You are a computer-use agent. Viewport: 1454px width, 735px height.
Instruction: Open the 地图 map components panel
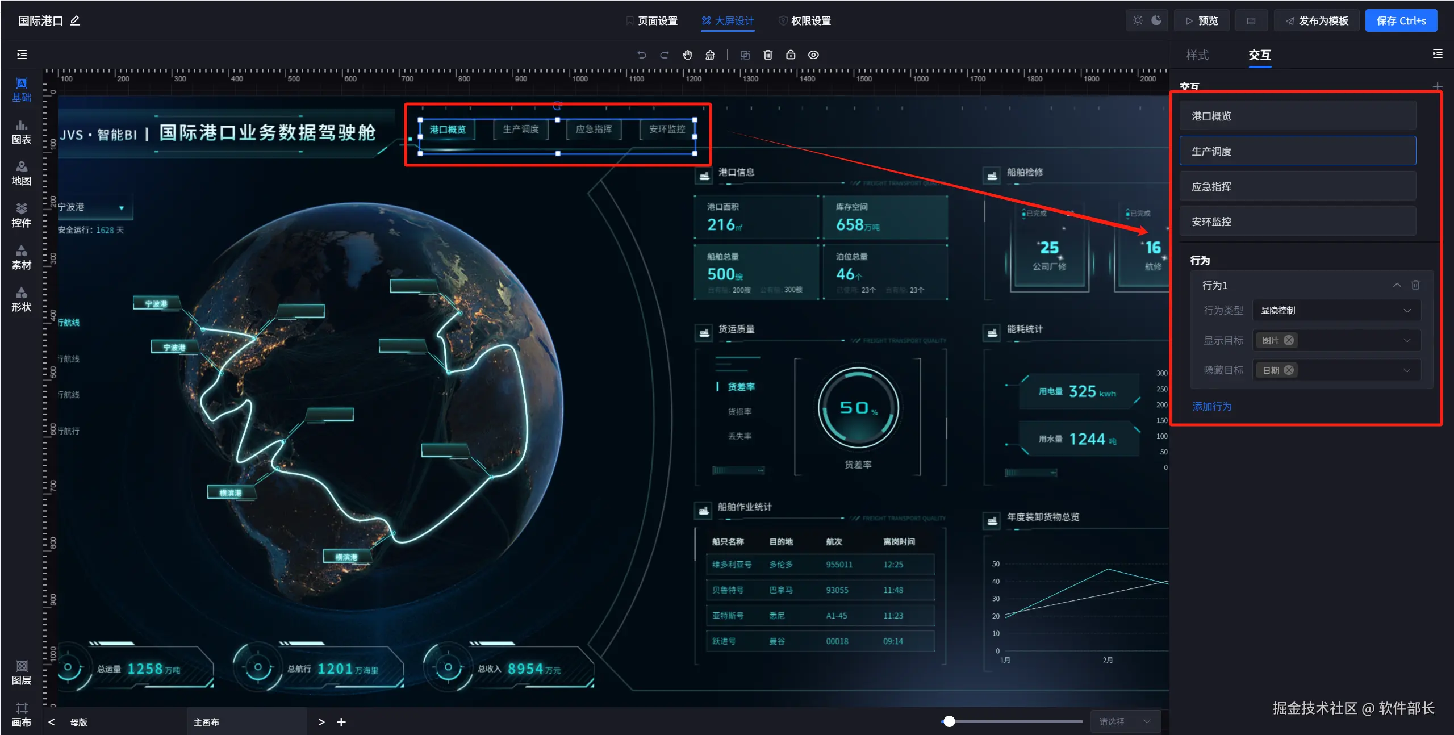(22, 173)
